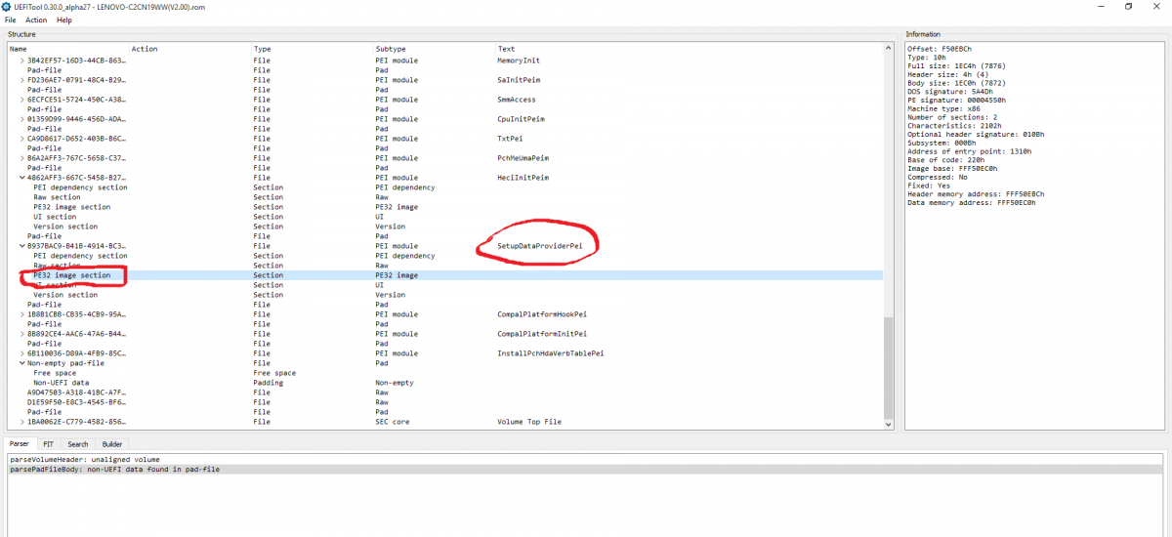Select the parsePadFileBody message in Parser log
This screenshot has width=1172, height=537.
pos(115,470)
